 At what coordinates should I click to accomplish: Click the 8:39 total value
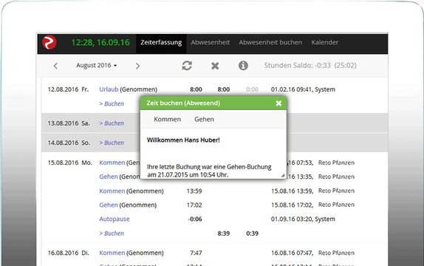(224, 233)
